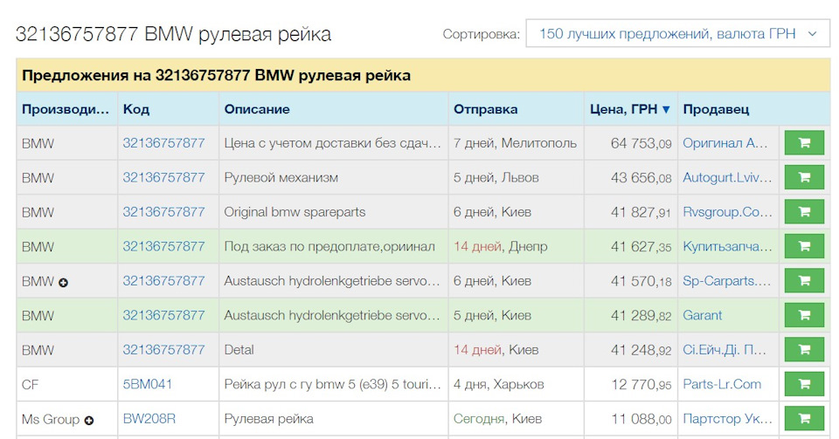839x439 pixels.
Task: Select price 12 770,95
Action: (x=641, y=384)
